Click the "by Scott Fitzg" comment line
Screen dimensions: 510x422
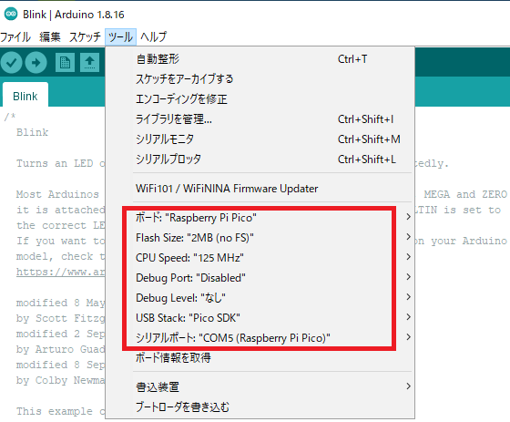click(60, 318)
